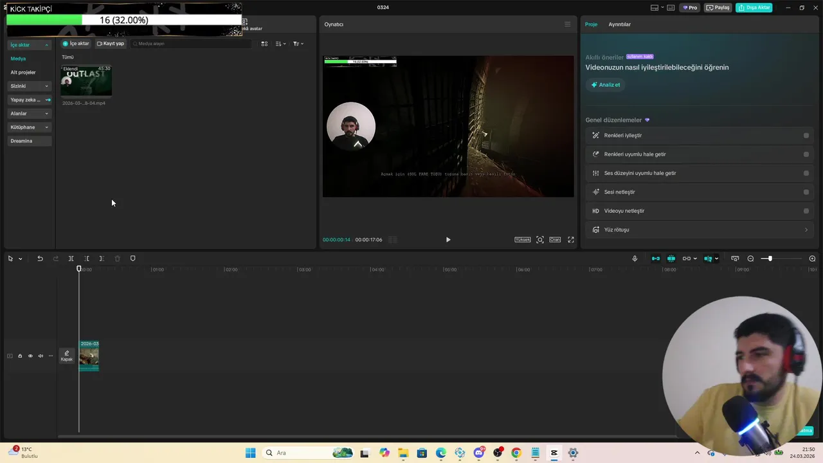Viewport: 823px width, 463px height.
Task: Mute the main video track audio
Action: tap(41, 356)
